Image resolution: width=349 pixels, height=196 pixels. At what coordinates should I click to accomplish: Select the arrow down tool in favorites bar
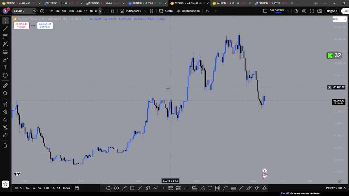coord(257,188)
